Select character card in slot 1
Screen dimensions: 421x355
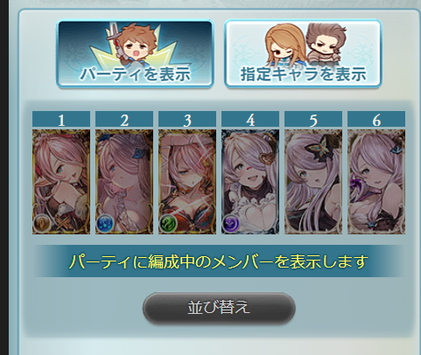(61, 182)
